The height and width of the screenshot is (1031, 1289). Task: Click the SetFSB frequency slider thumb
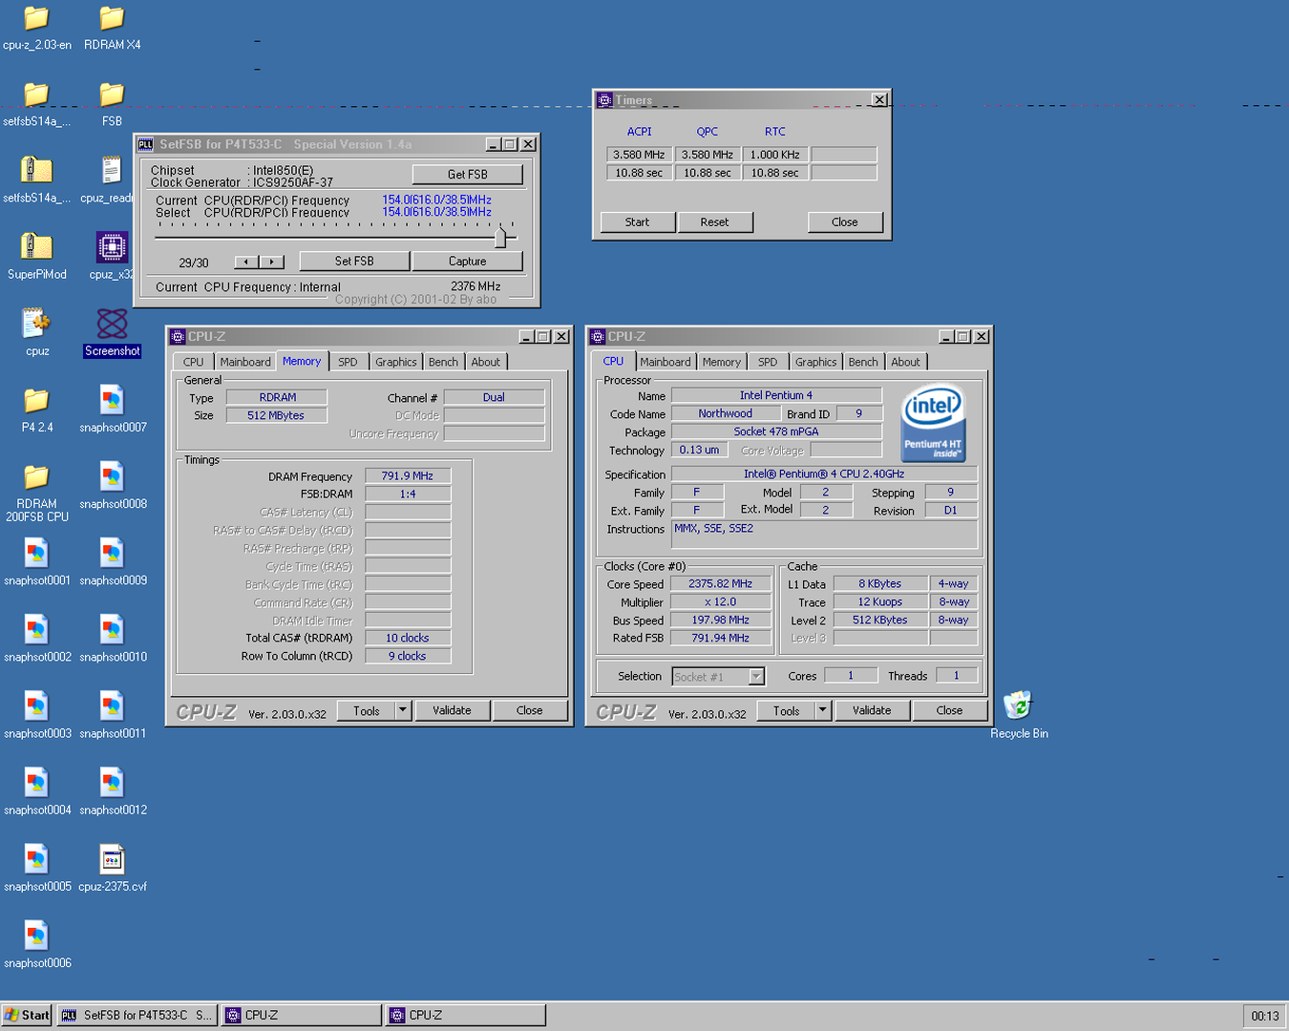click(x=500, y=236)
